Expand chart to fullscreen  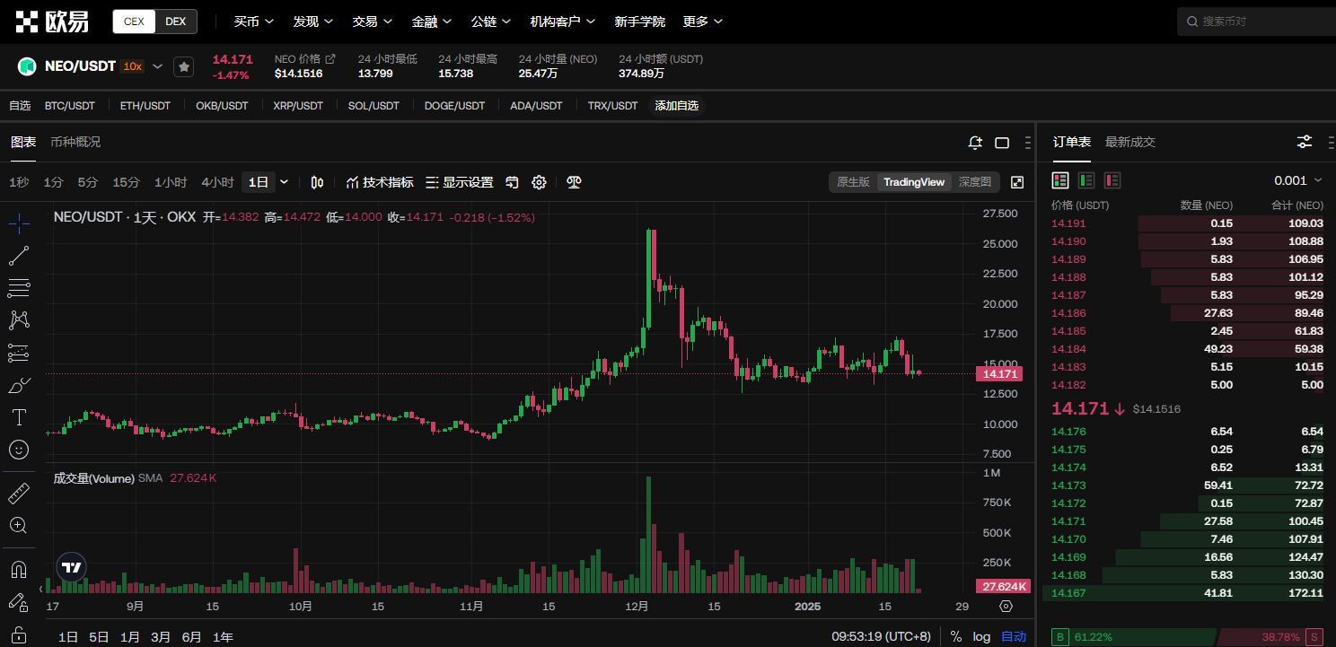(1017, 182)
